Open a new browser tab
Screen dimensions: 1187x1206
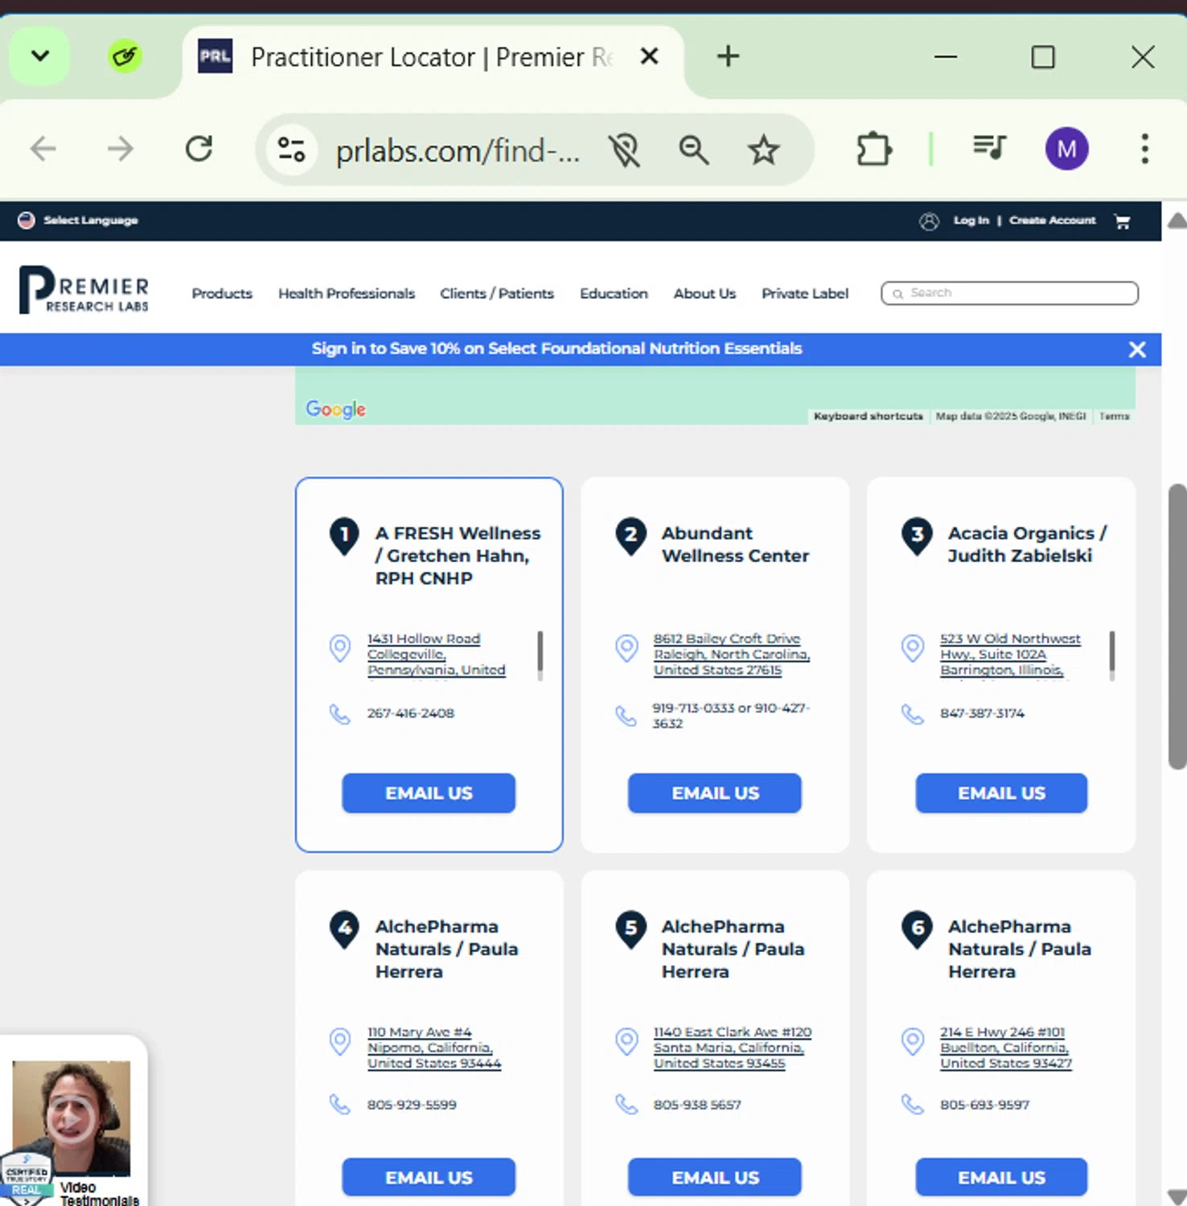coord(728,56)
